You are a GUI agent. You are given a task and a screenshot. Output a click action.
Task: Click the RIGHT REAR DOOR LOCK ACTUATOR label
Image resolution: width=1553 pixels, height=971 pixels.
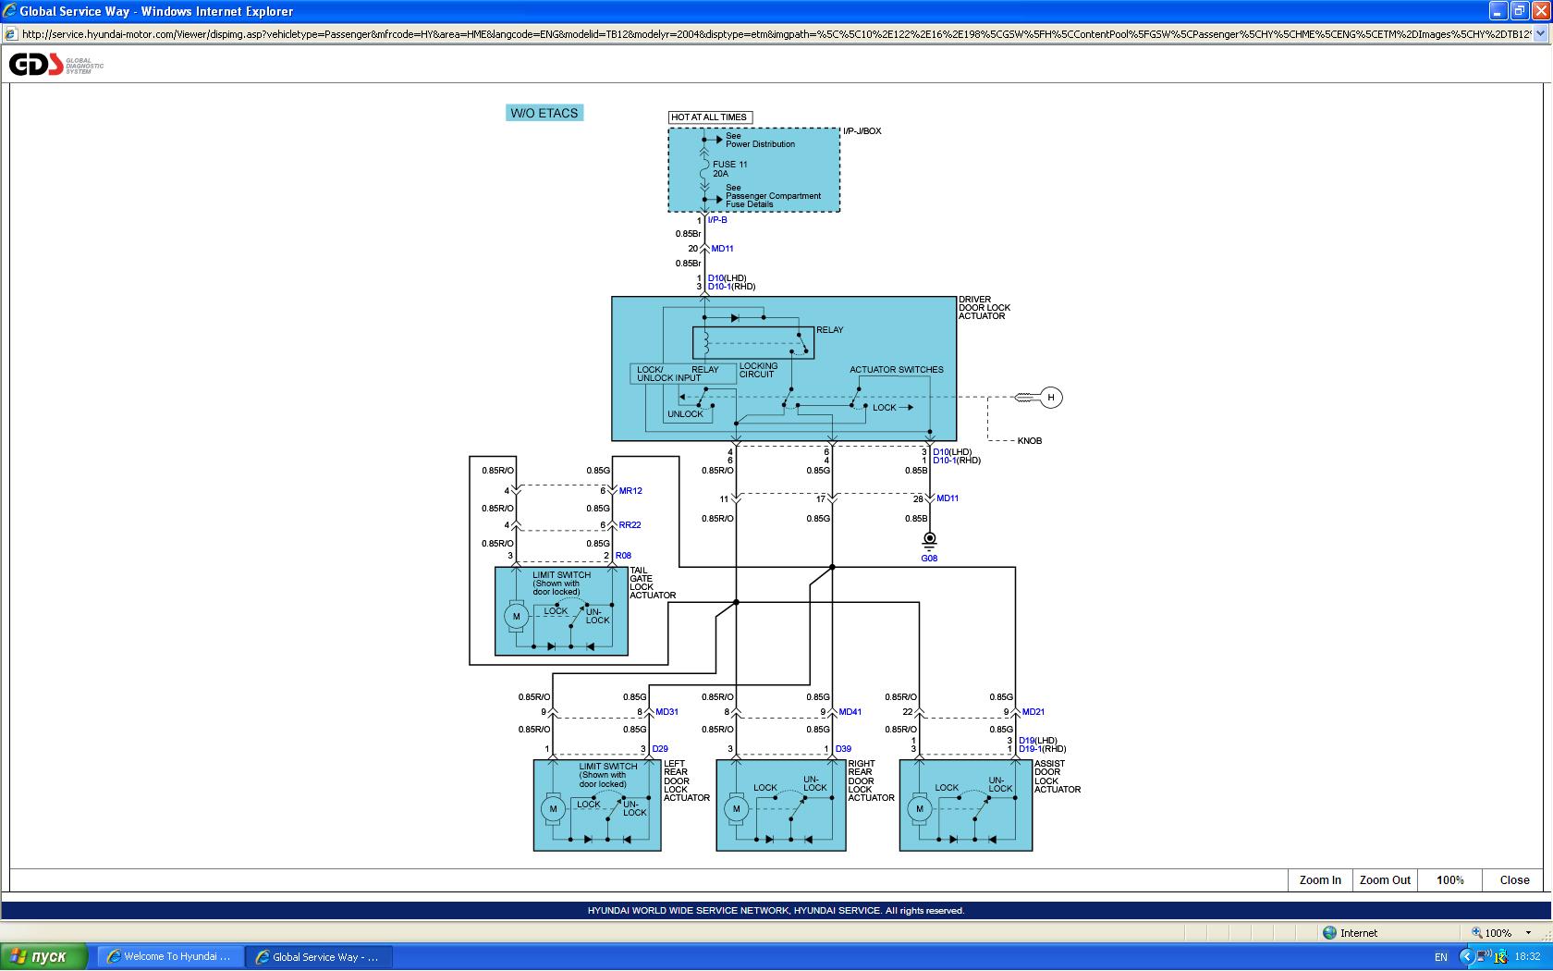[x=872, y=781]
